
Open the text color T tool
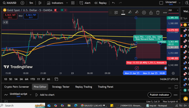123,12
